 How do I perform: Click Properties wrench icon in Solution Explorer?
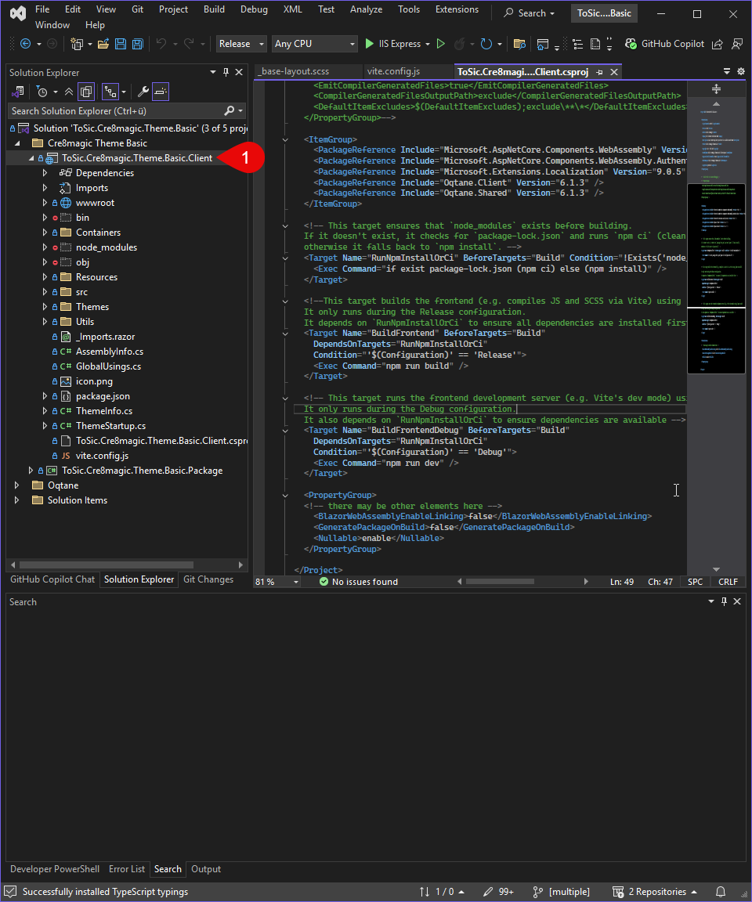coord(143,92)
